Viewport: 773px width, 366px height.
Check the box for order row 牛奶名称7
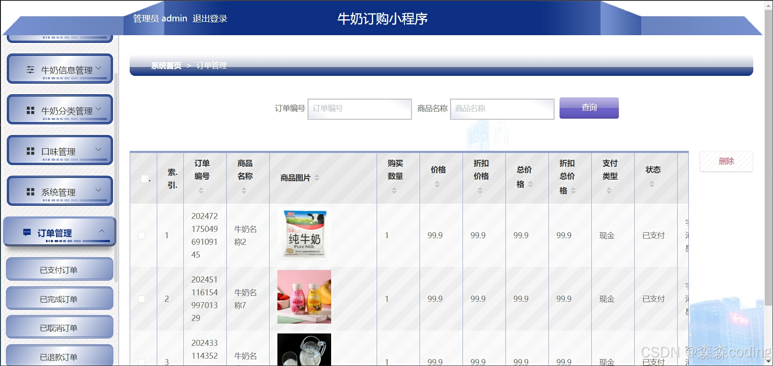click(141, 299)
